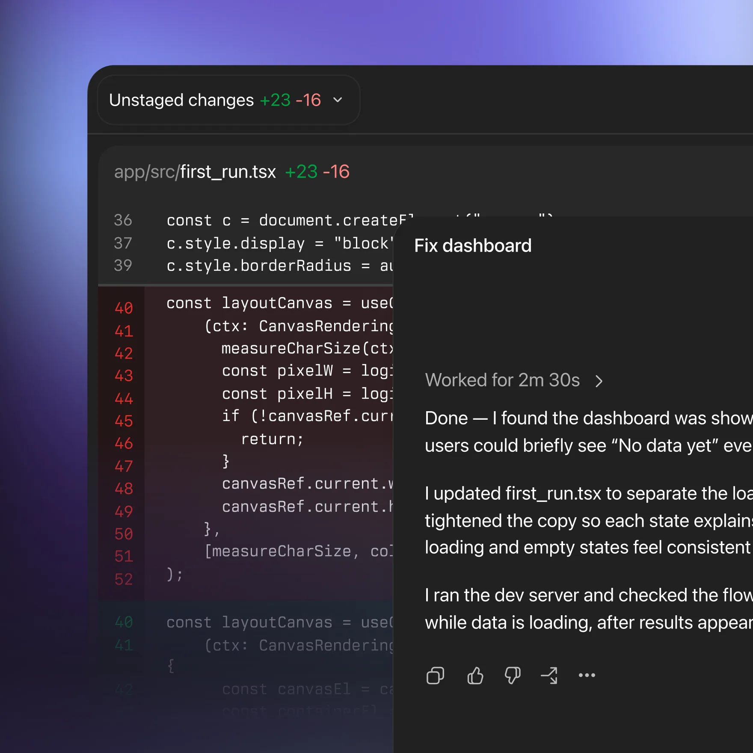Click line number 37 in the diff
Viewport: 753px width, 753px height.
[x=123, y=243]
